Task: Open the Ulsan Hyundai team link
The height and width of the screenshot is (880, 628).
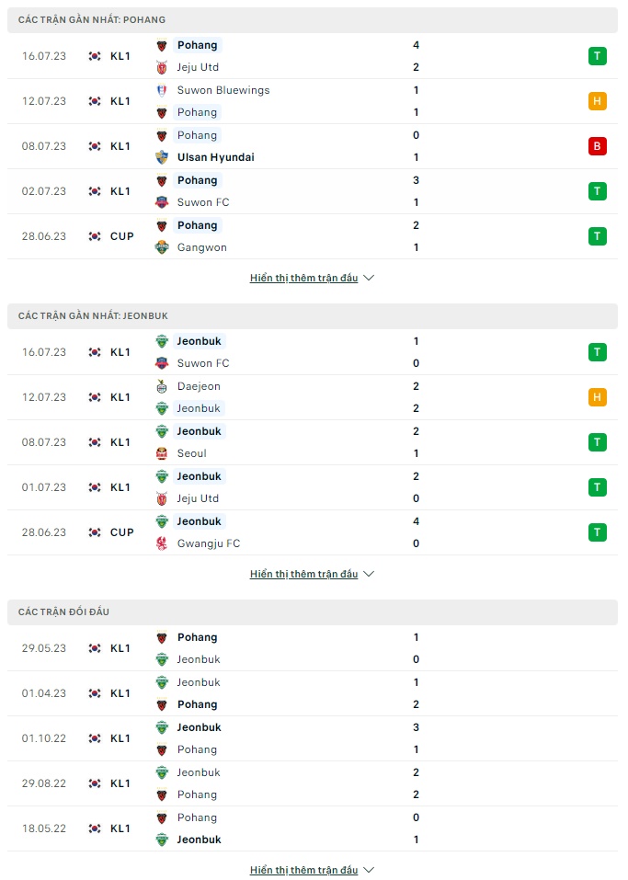Action: 215,157
